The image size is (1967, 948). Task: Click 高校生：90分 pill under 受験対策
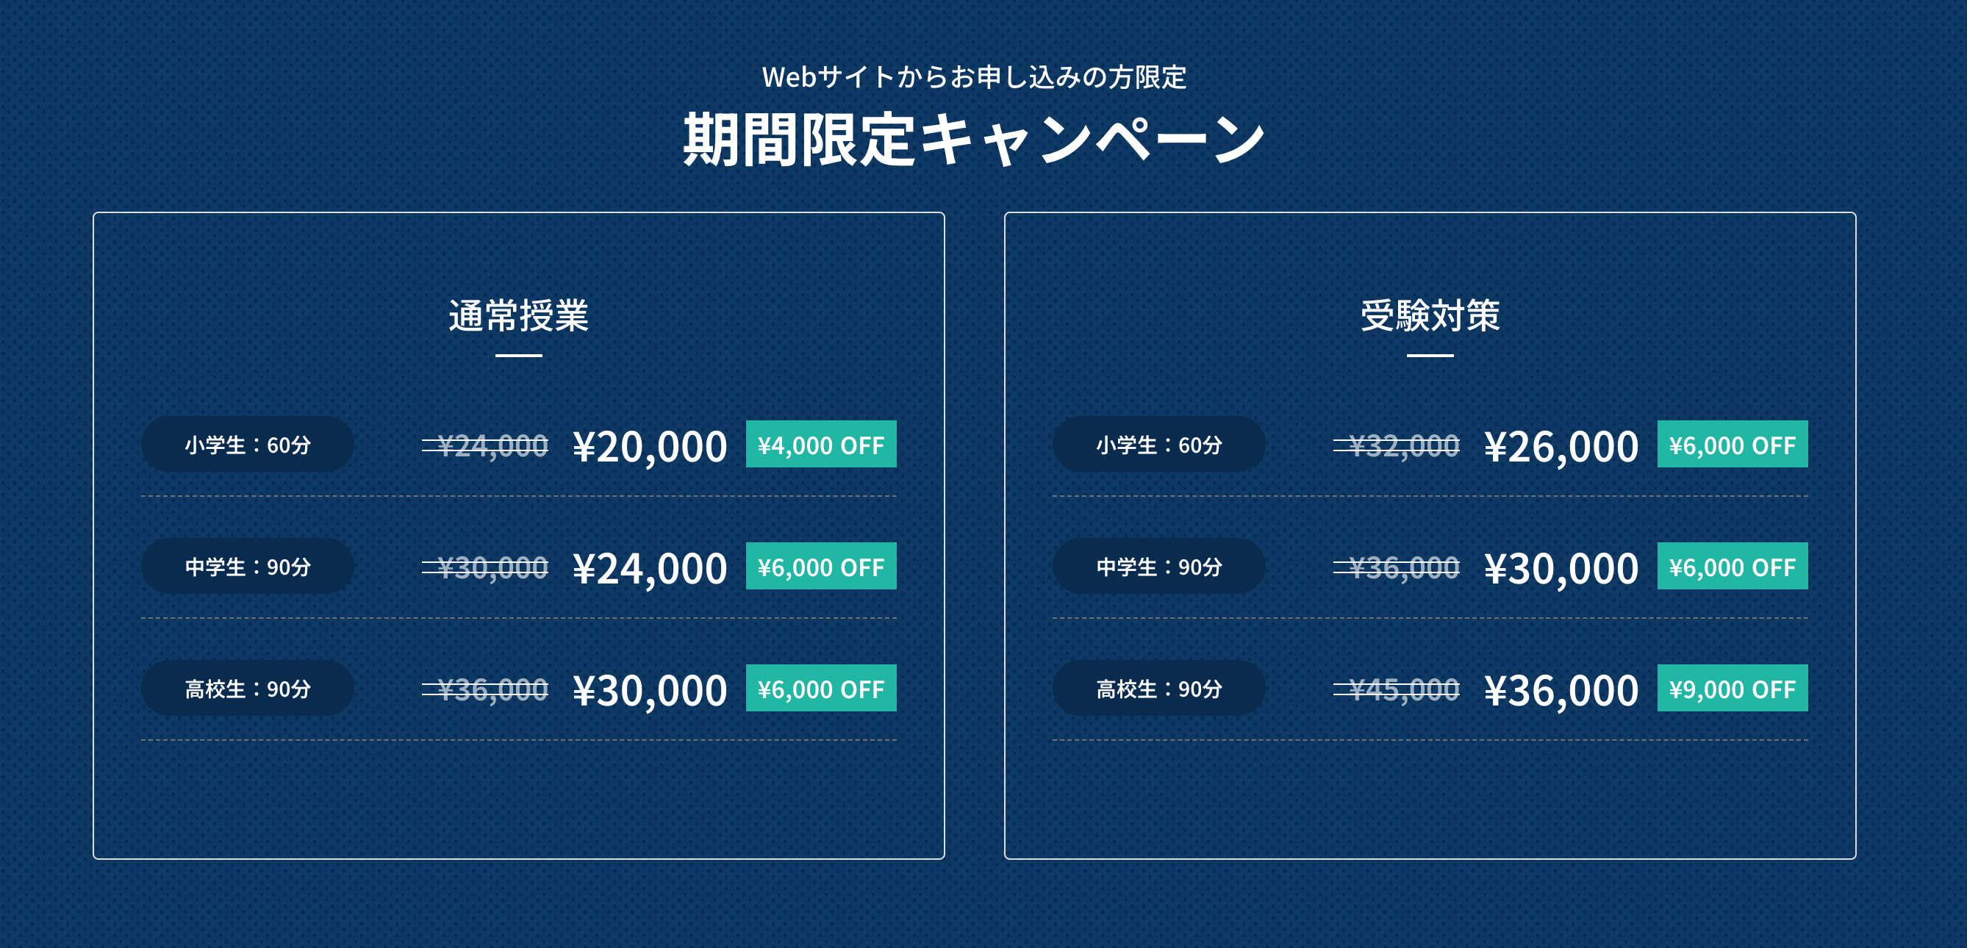[1158, 689]
